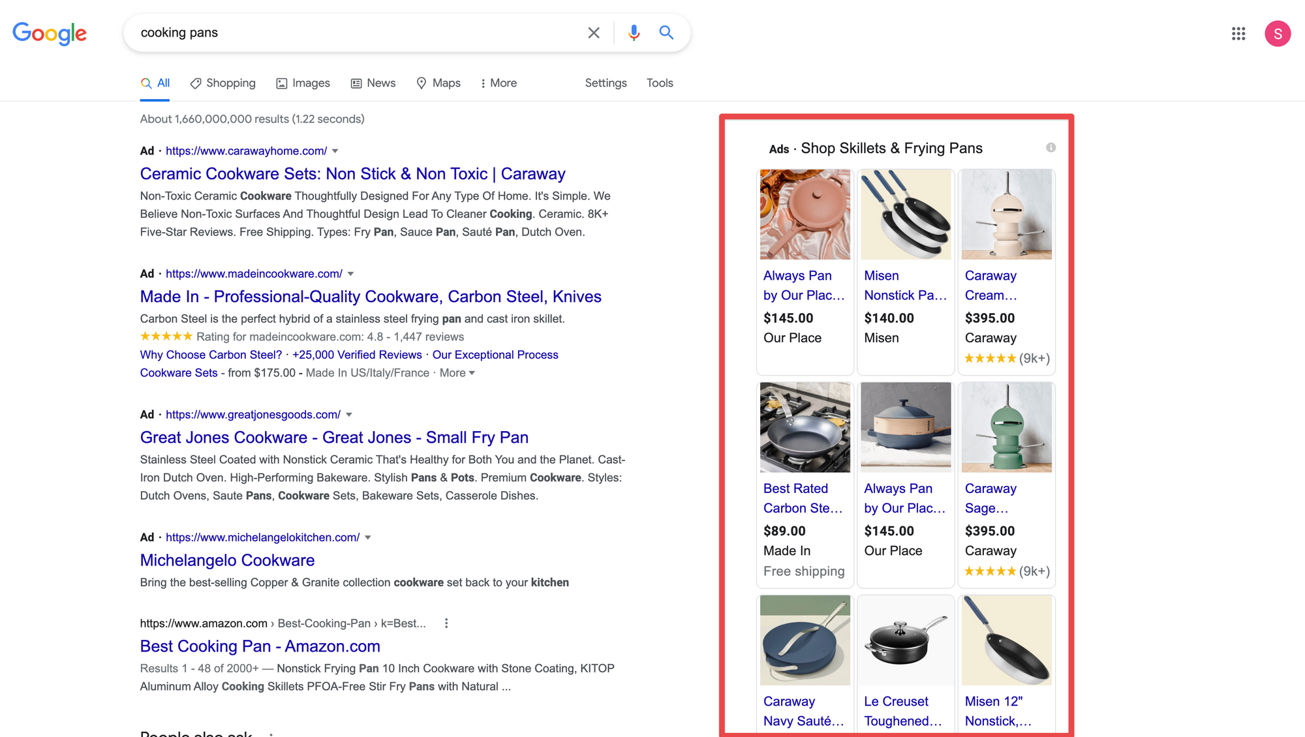
Task: Open the Michelangelo Cookware ad link
Action: pyautogui.click(x=227, y=560)
